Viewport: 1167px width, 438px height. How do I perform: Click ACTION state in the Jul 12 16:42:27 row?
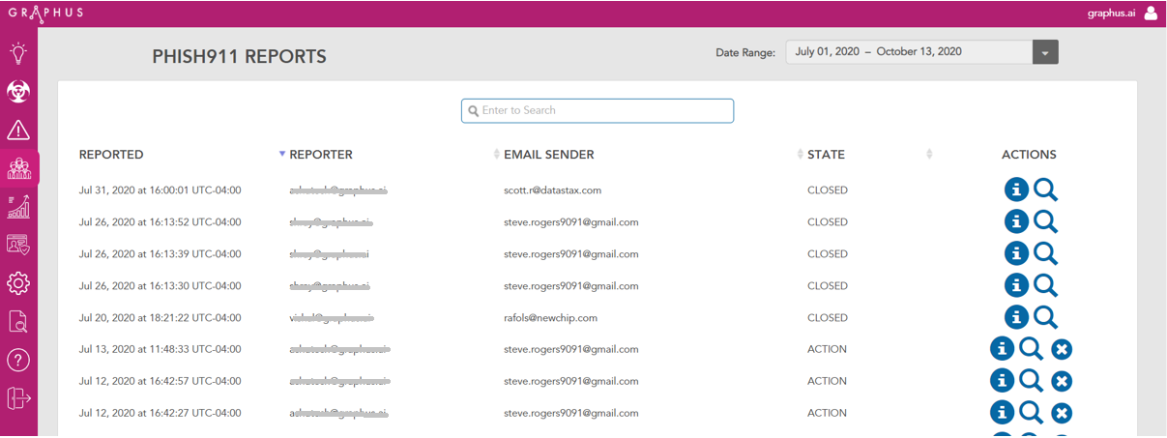click(827, 414)
